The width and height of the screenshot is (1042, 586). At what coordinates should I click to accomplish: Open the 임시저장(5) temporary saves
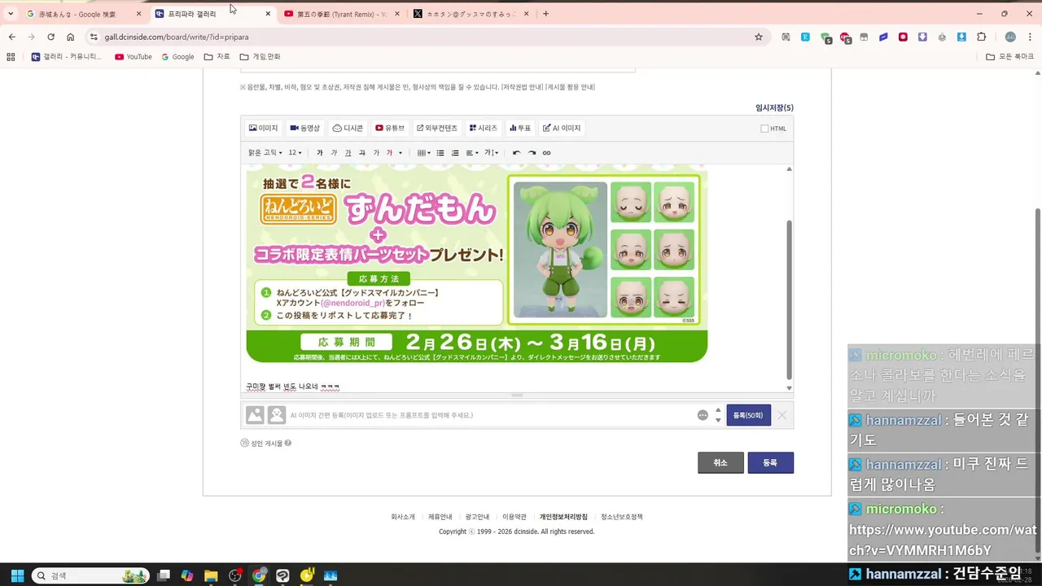tap(774, 107)
